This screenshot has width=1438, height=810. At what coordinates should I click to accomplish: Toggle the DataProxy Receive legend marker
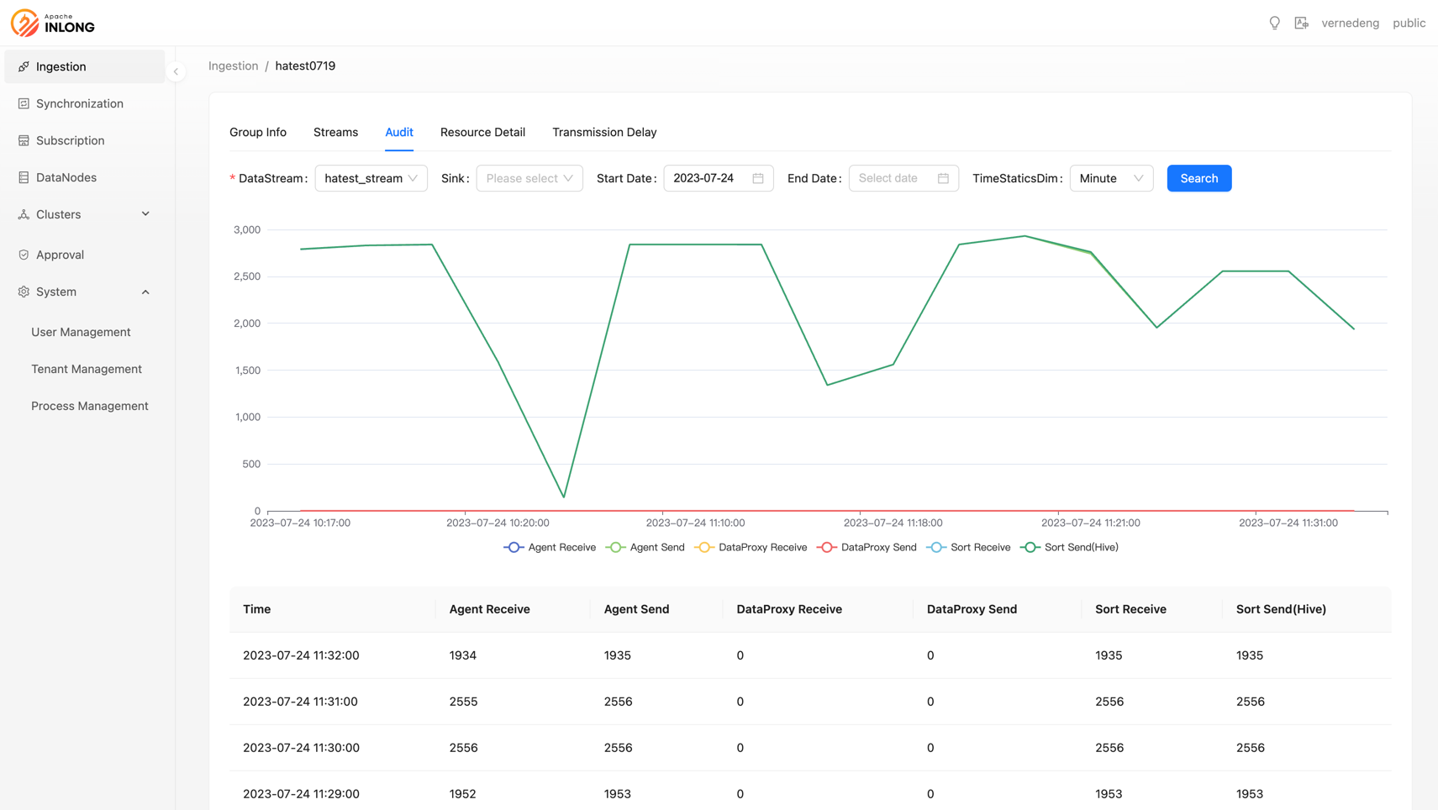[705, 547]
